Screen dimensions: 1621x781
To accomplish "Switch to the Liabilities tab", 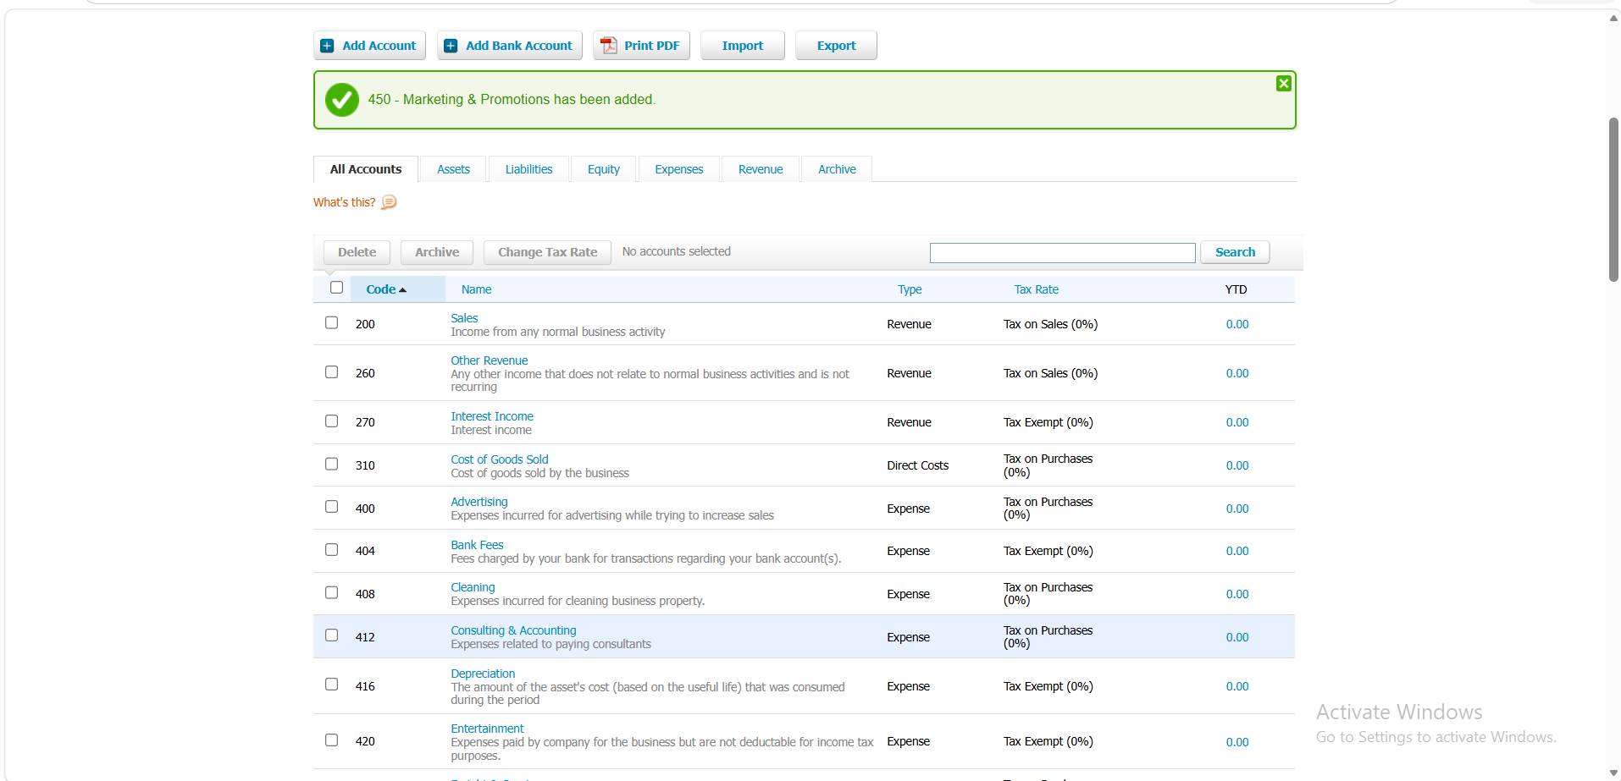I will click(528, 169).
